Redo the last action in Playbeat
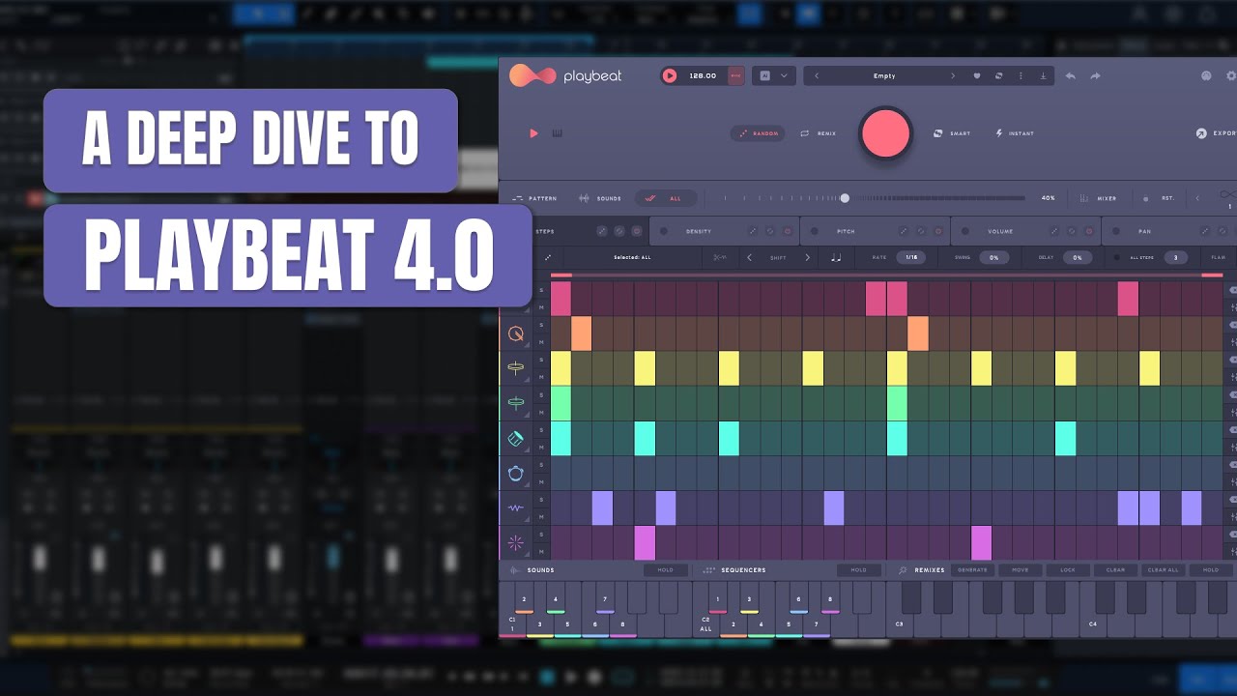 [1095, 75]
